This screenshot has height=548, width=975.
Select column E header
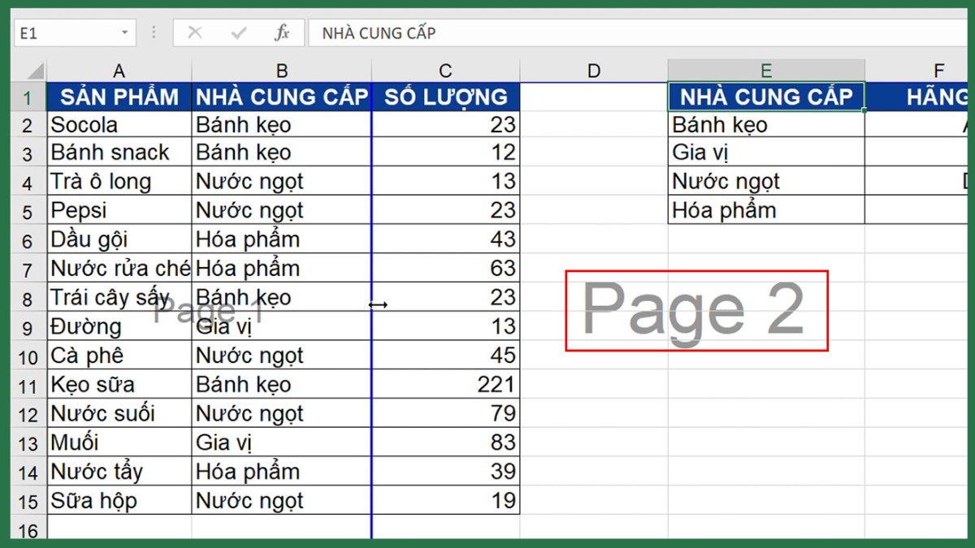click(x=765, y=70)
